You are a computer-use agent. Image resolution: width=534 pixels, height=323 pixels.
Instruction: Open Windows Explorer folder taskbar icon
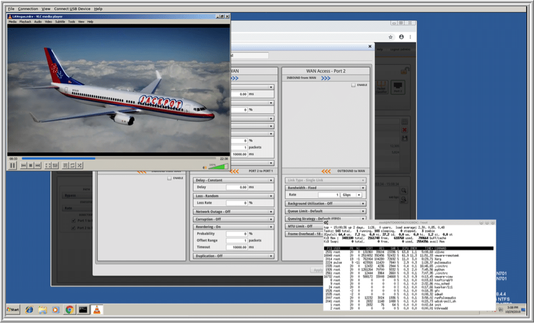pyautogui.click(x=43, y=310)
